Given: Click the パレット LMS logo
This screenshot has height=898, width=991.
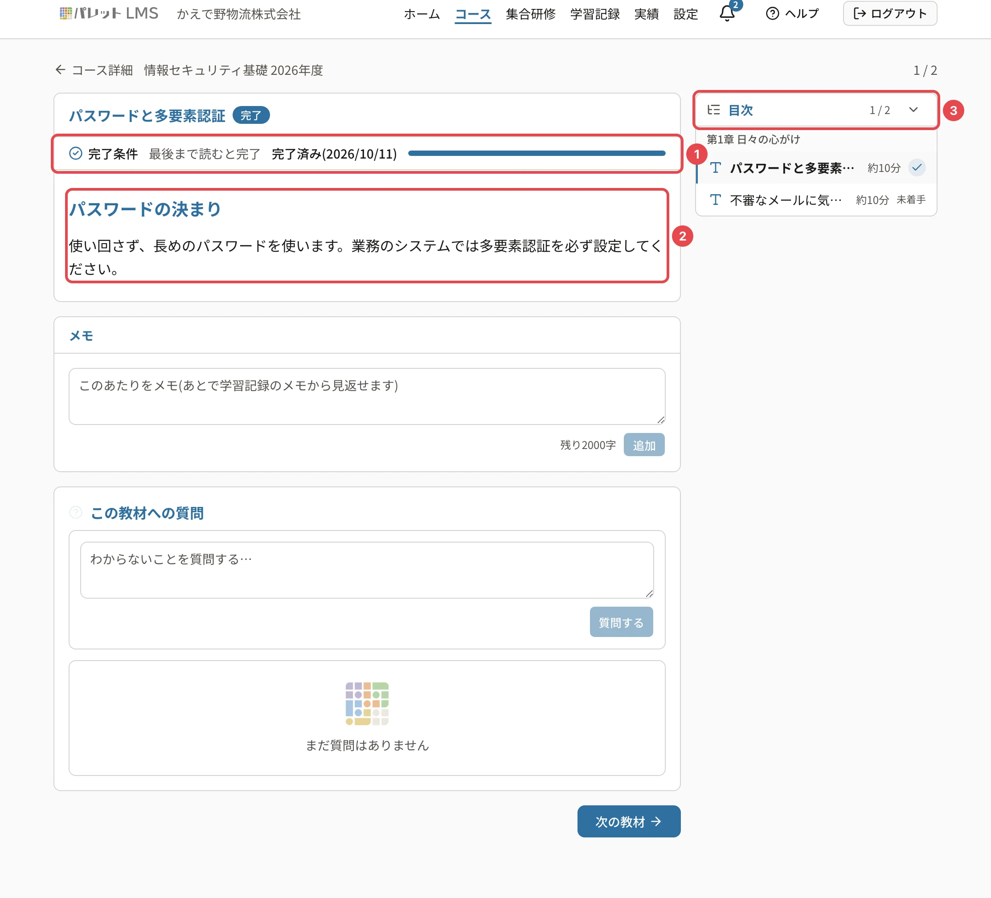Looking at the screenshot, I should click(109, 13).
